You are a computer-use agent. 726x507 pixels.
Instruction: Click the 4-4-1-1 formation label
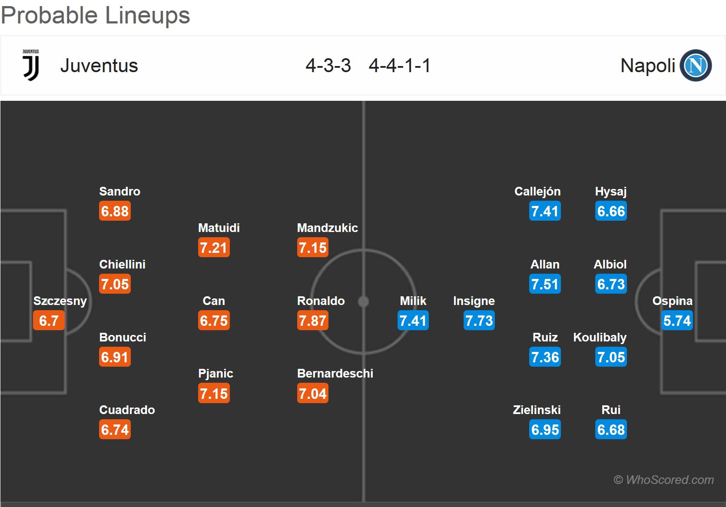tap(400, 66)
